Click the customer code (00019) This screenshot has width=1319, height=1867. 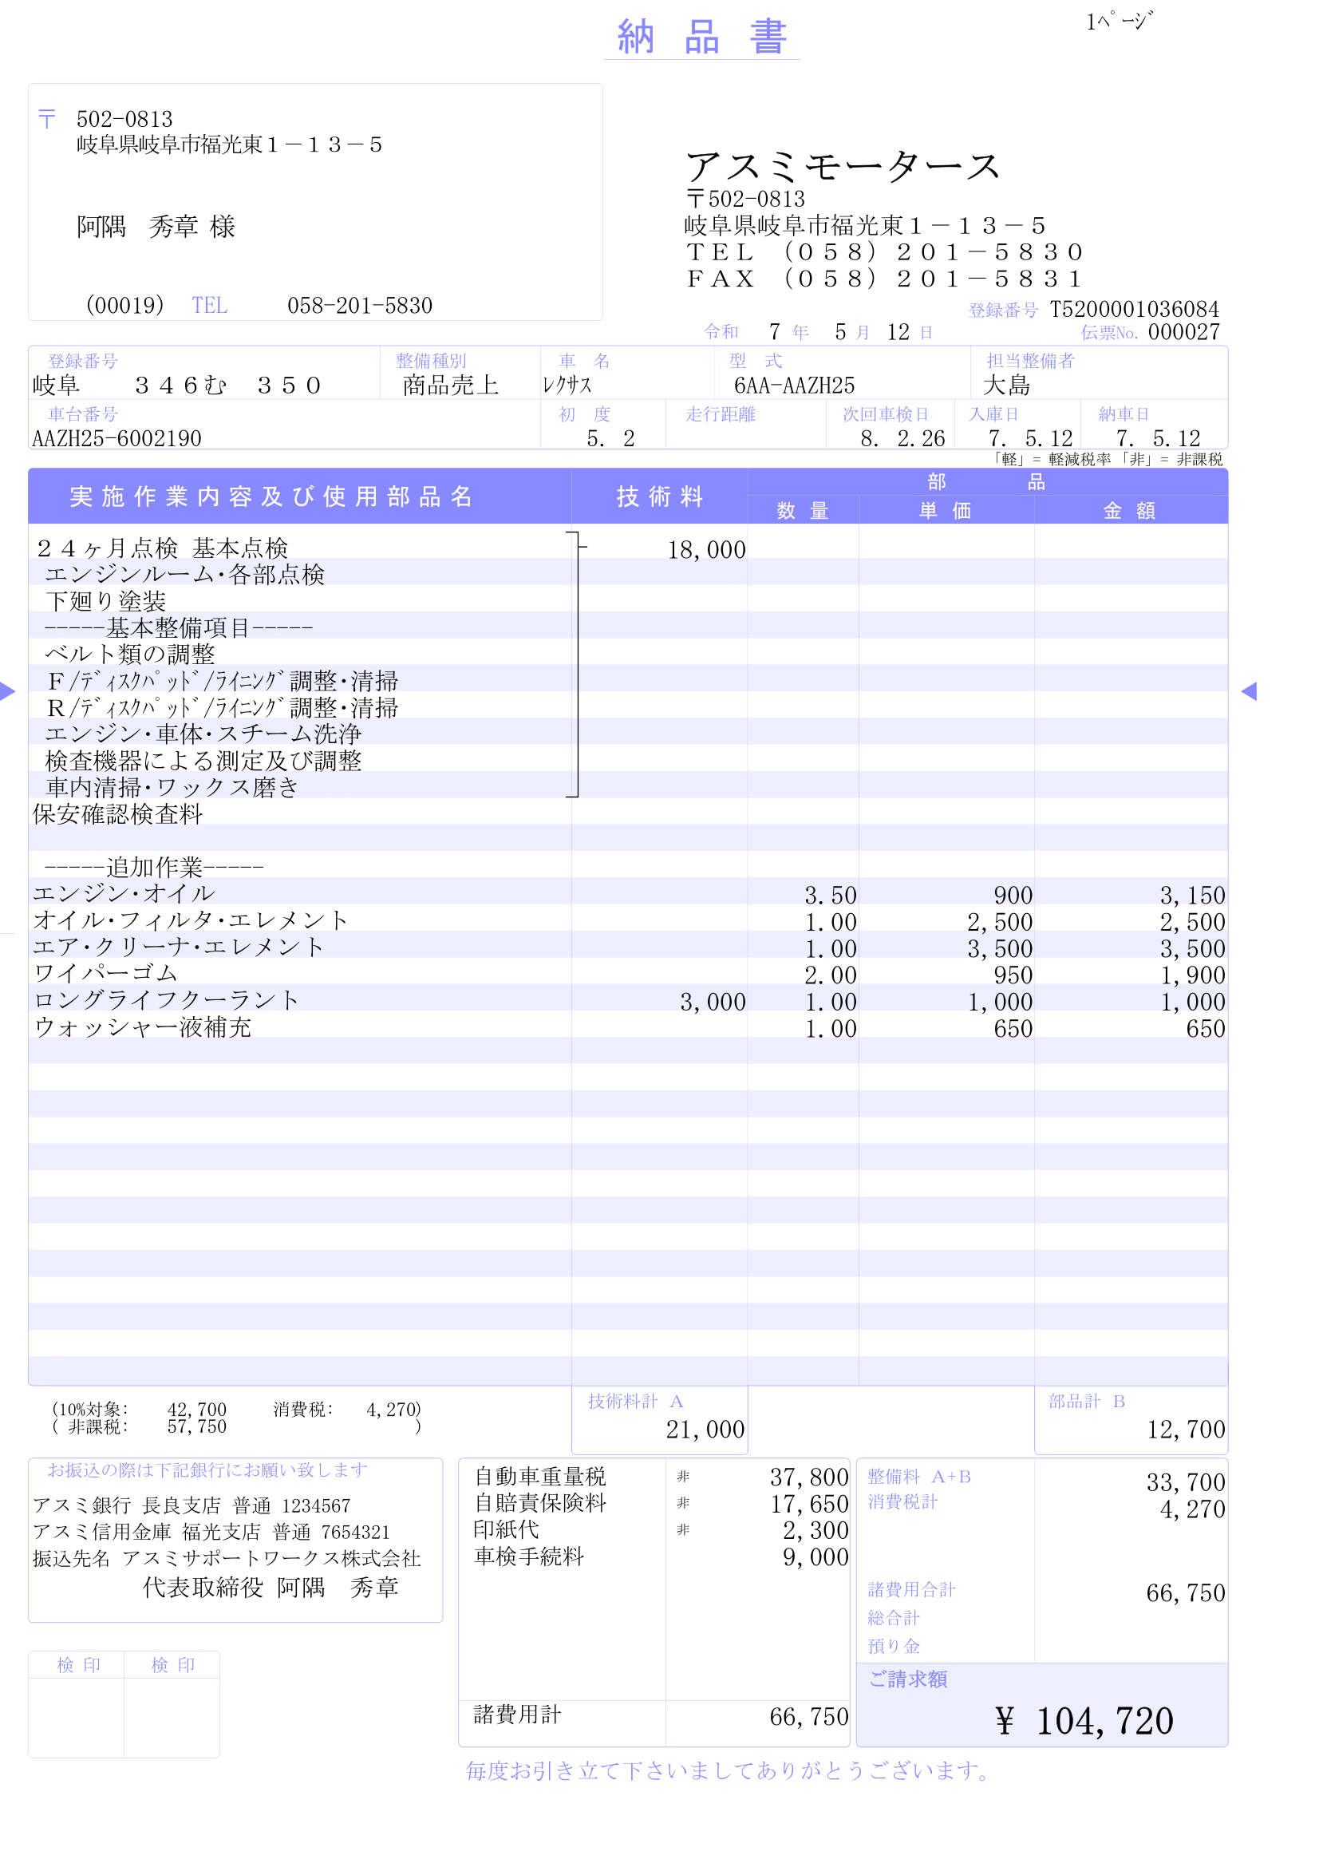point(124,306)
